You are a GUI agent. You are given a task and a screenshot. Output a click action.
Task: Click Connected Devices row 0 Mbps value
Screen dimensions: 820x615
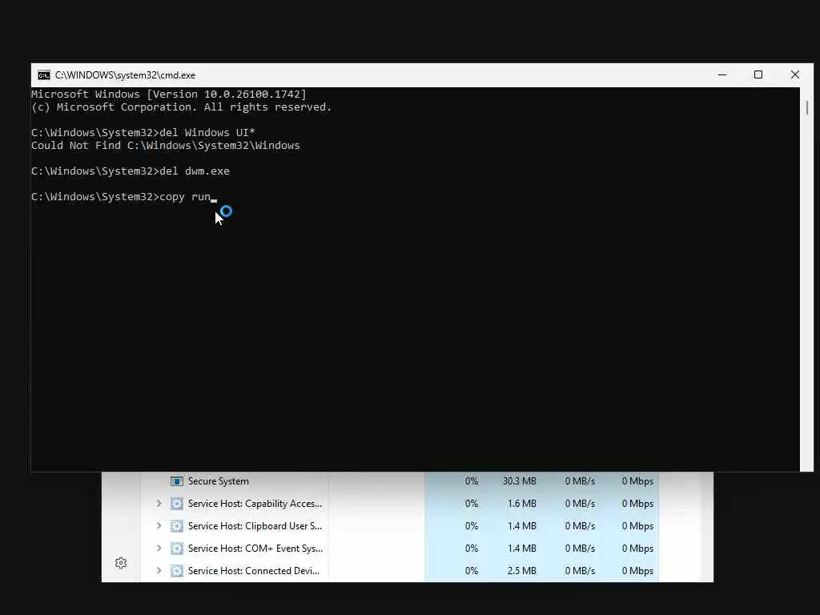[637, 571]
